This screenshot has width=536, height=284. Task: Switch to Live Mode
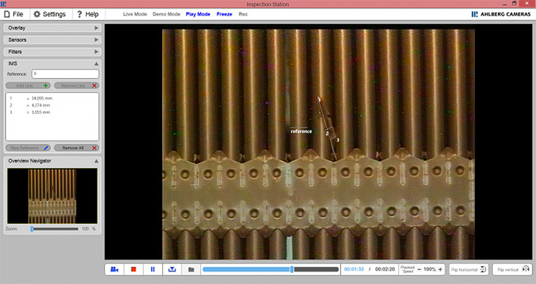click(135, 14)
